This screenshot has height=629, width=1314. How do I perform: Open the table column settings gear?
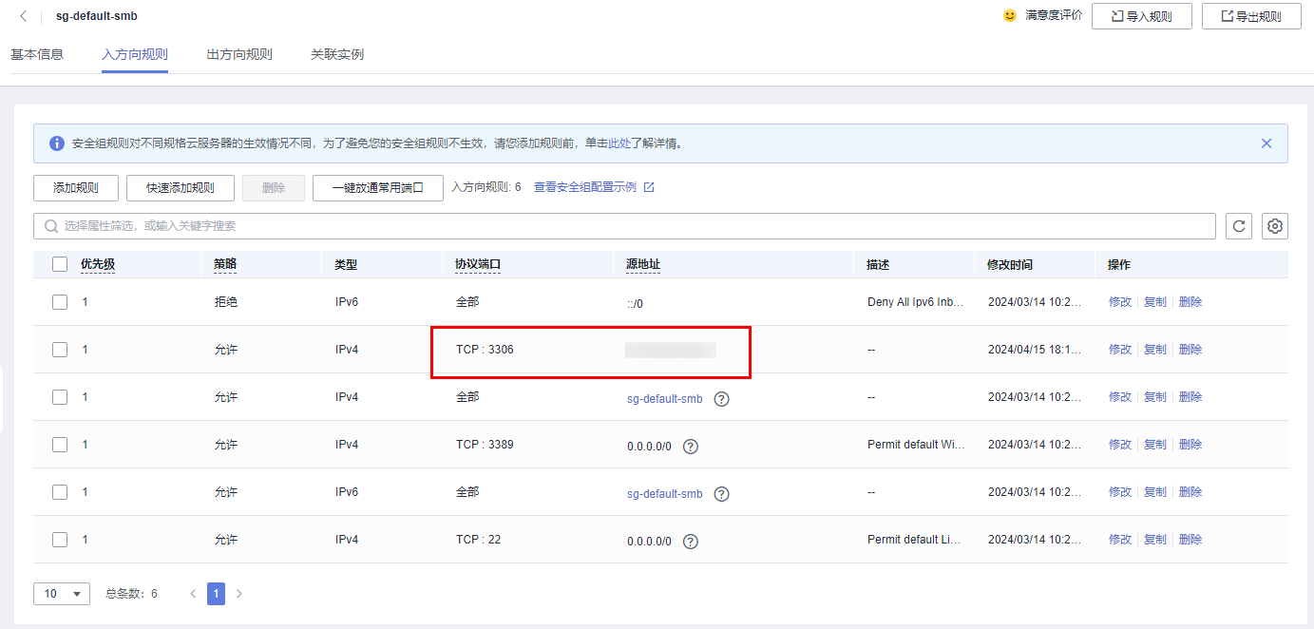1275,226
